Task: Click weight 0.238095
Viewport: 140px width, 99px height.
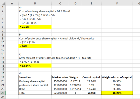Action: pos(75,85)
